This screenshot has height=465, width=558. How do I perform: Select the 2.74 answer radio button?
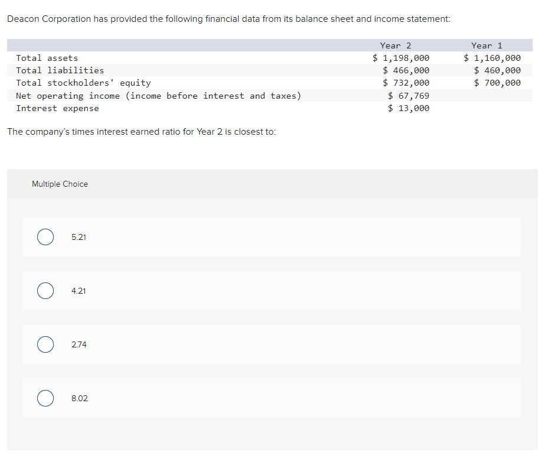45,344
